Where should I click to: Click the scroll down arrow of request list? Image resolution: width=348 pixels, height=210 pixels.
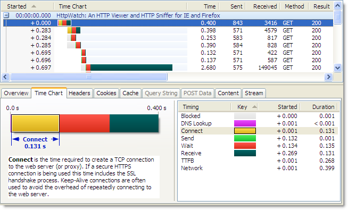pos(337,68)
